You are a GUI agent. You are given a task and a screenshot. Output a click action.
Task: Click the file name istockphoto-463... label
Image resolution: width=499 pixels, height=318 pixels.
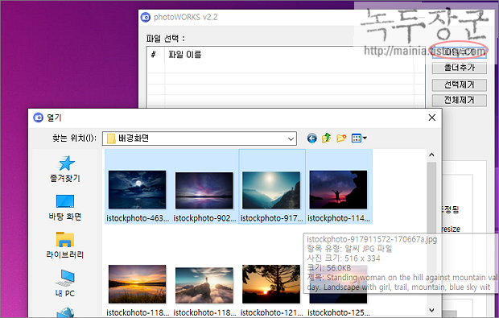tap(138, 218)
